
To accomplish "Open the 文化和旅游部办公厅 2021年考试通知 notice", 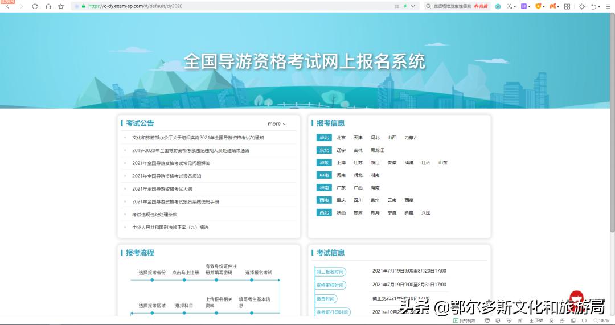I will point(198,138).
